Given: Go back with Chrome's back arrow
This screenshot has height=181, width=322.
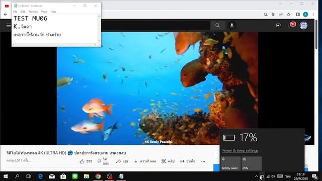Looking at the screenshot, I should [6, 15].
